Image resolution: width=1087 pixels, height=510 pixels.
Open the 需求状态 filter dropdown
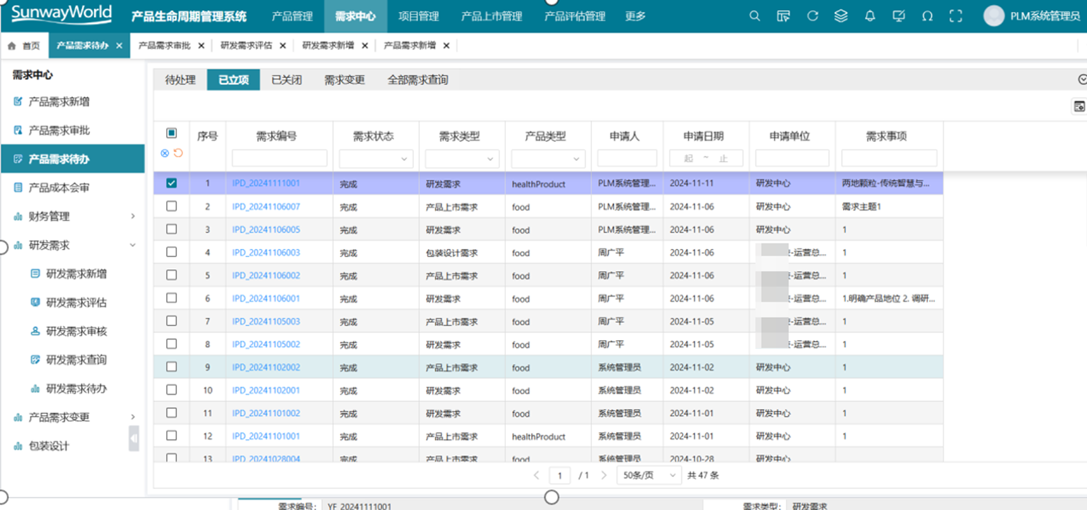376,158
